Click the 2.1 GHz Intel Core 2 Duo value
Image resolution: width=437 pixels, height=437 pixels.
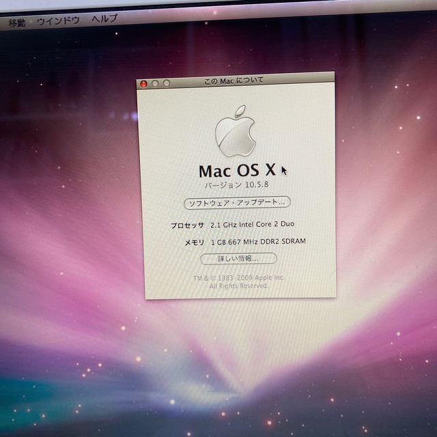pos(252,225)
